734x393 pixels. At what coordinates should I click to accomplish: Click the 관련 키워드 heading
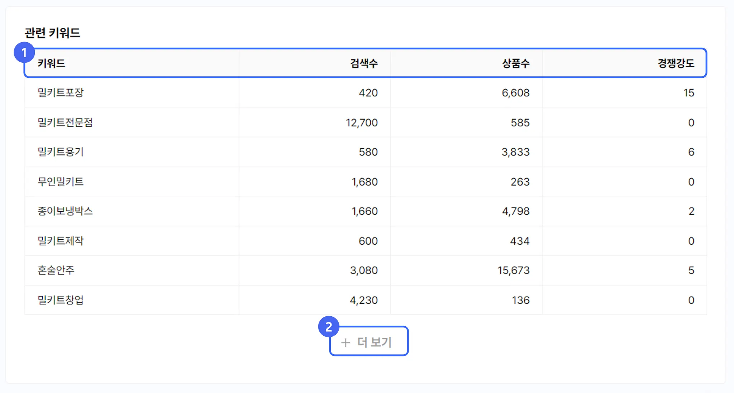click(x=52, y=33)
